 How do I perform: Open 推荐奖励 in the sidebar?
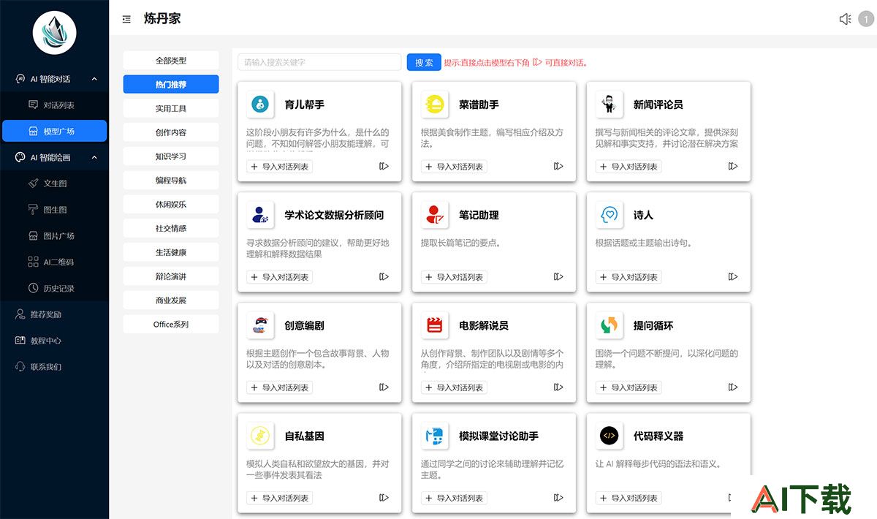click(55, 314)
